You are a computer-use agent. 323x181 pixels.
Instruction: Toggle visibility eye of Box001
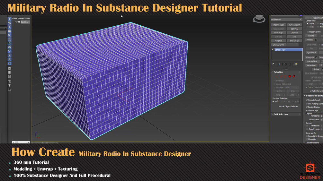[16, 22]
